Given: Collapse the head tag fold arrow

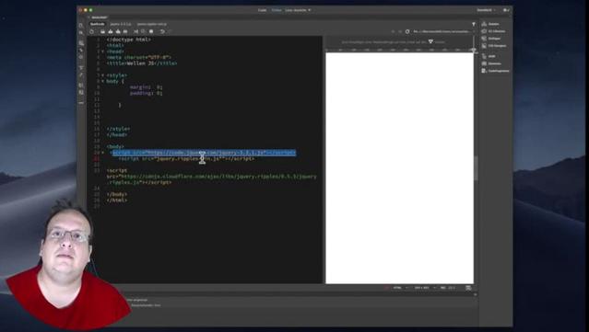Looking at the screenshot, I should point(102,52).
